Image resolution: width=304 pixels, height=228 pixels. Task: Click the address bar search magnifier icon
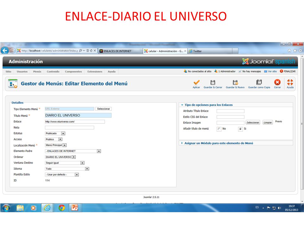pyautogui.click(x=80, y=51)
